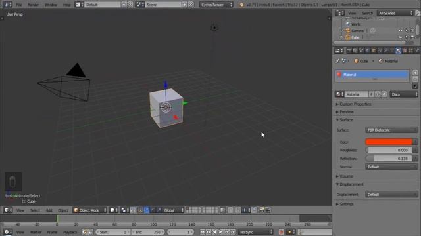Image resolution: width=421 pixels, height=236 pixels.
Task: Open the Particles properties tab
Action: click(x=410, y=50)
